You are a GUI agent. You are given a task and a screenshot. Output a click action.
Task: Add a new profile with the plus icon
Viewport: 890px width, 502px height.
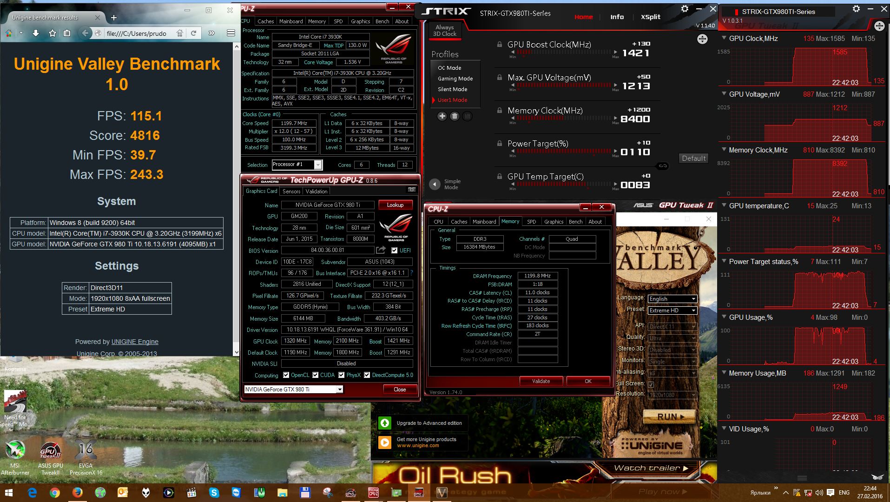click(442, 116)
